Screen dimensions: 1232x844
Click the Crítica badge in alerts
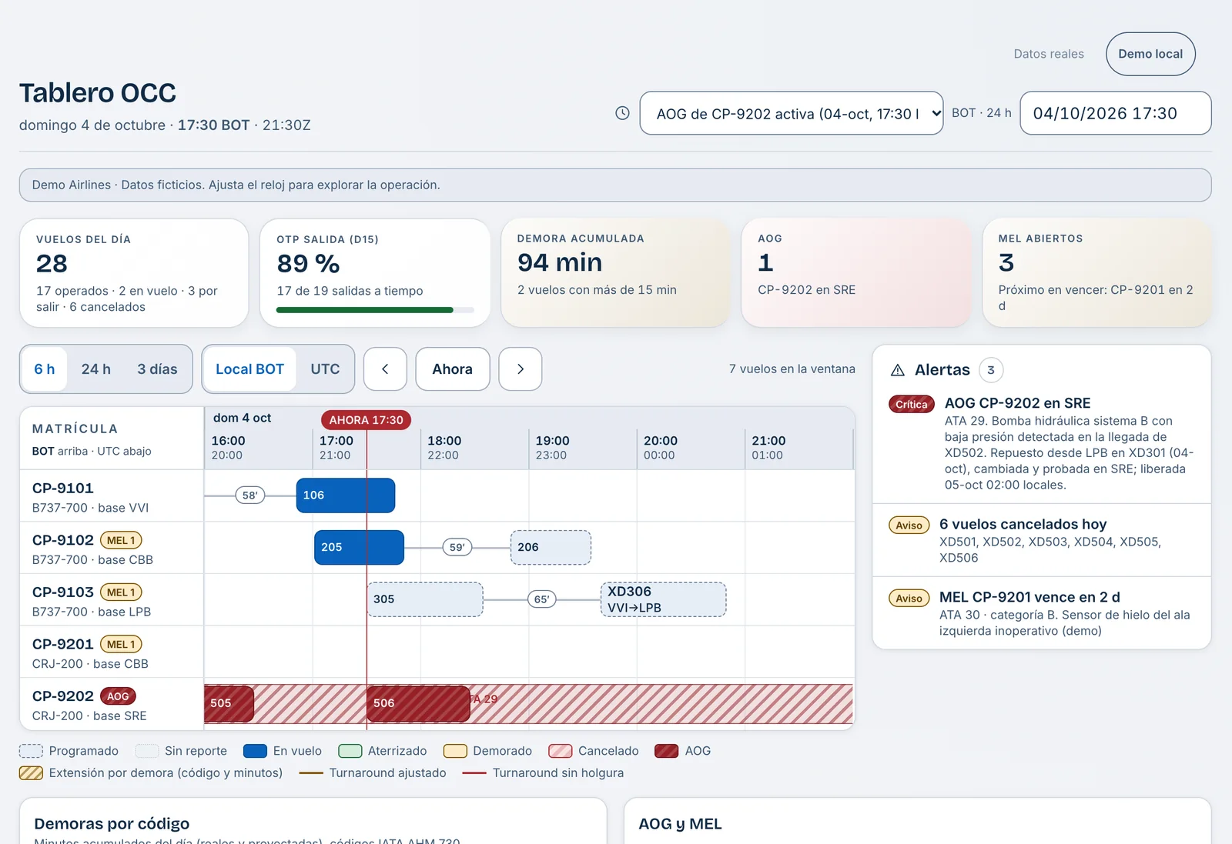coord(912,404)
